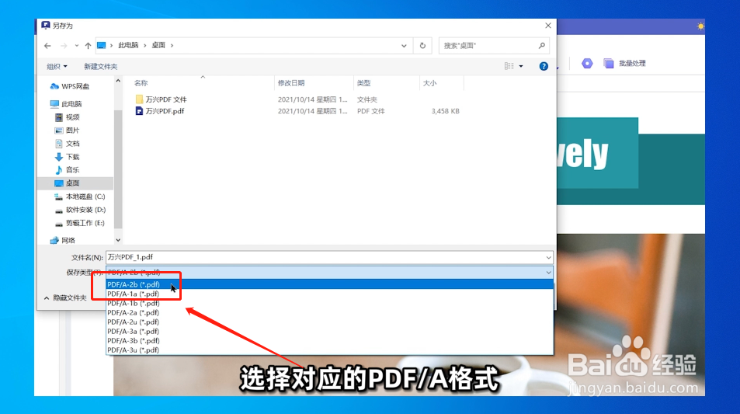Select 网络 in the navigation pane
Viewport: 740px width, 414px height.
point(63,240)
